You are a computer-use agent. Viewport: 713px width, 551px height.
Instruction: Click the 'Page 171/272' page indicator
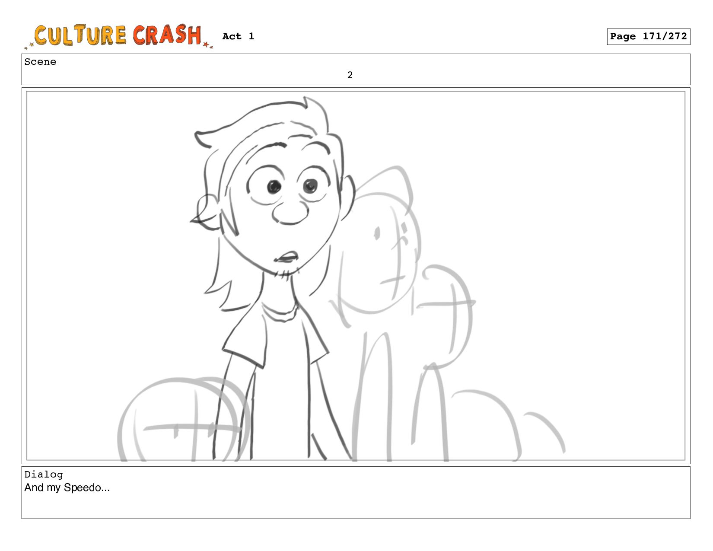pos(648,36)
